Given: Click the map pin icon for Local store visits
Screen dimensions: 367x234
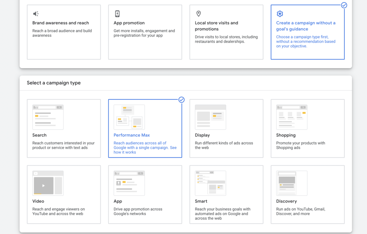Looking at the screenshot, I should pos(199,14).
